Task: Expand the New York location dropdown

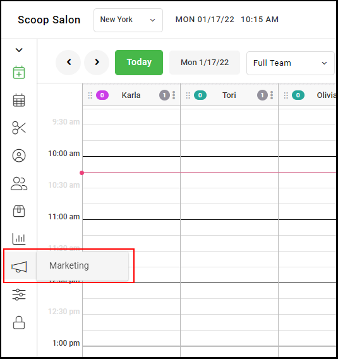Action: (128, 20)
